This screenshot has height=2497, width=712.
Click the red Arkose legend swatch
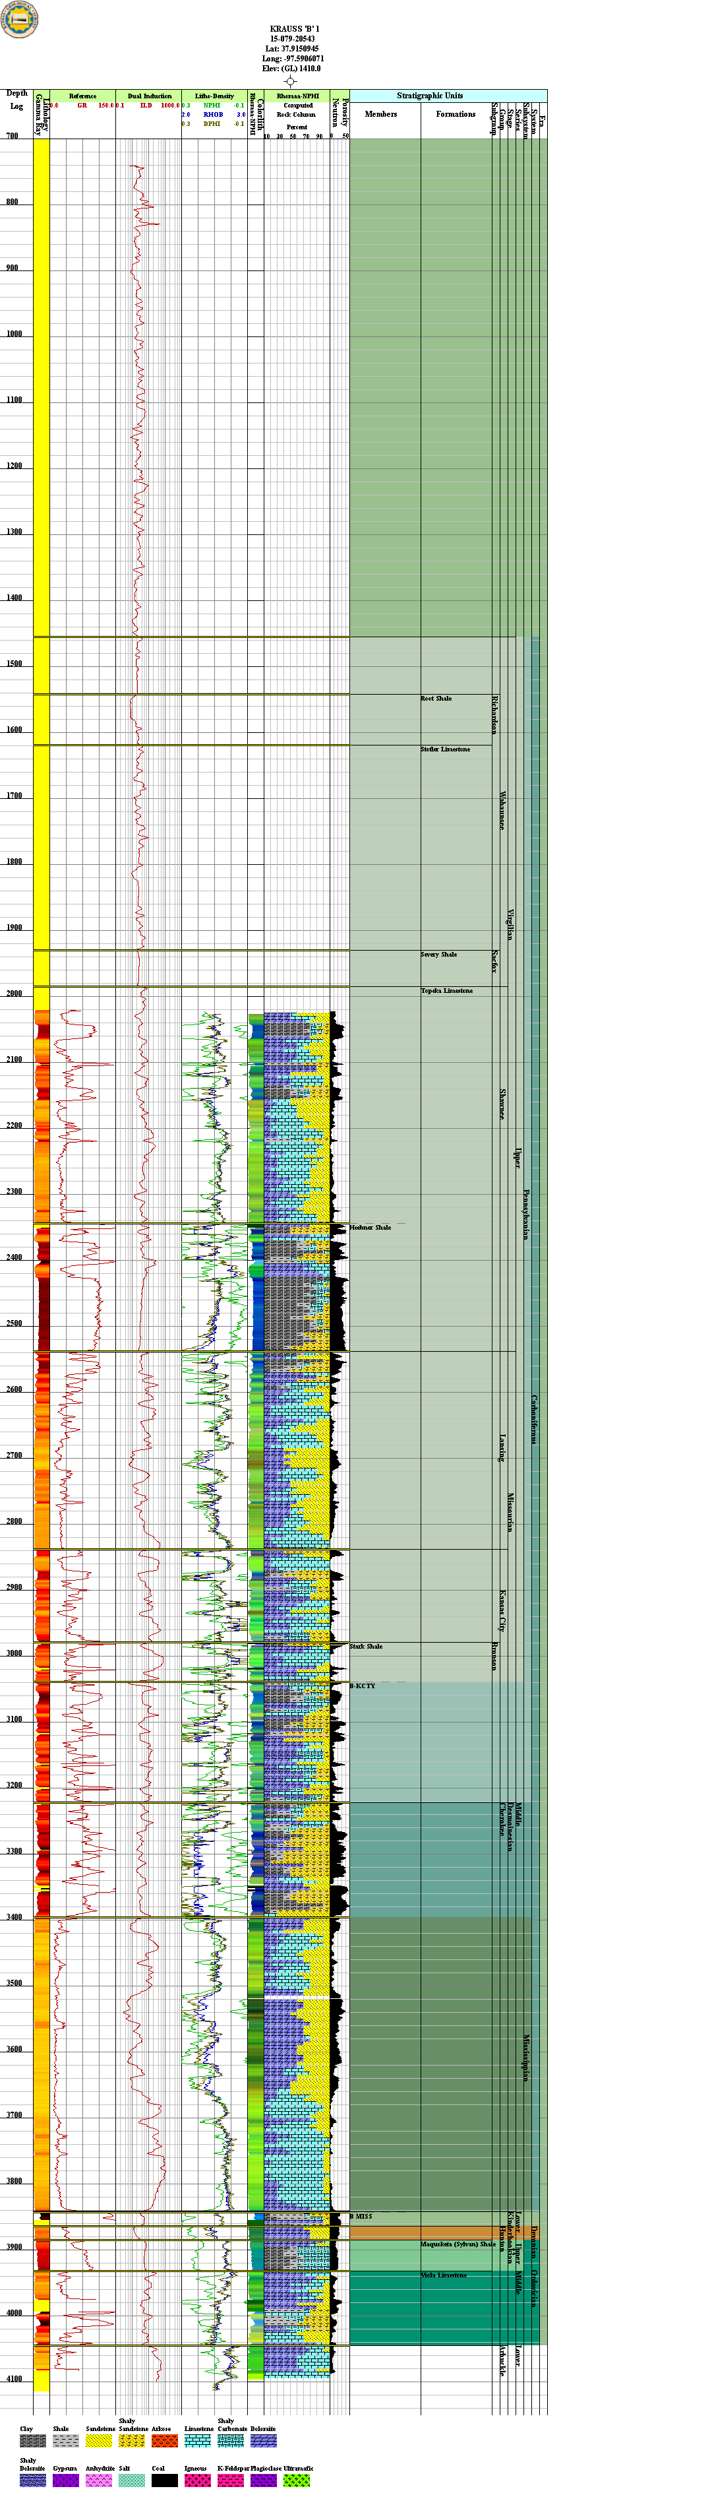[165, 2441]
